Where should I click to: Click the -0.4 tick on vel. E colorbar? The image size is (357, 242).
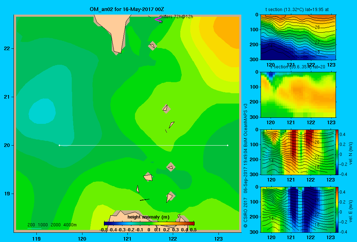click(x=343, y=232)
